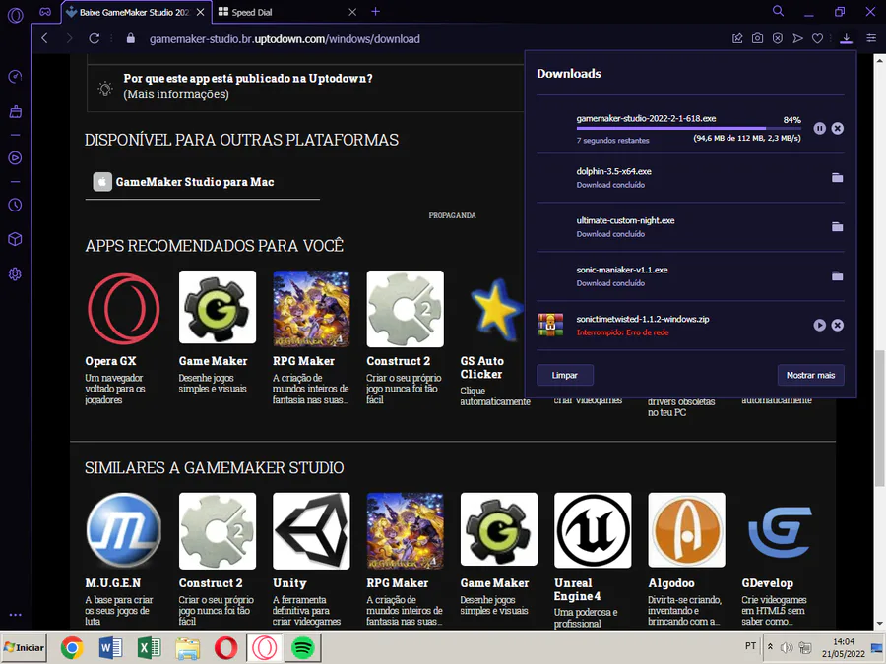Click the send/flow arrow toolbar icon

click(797, 38)
